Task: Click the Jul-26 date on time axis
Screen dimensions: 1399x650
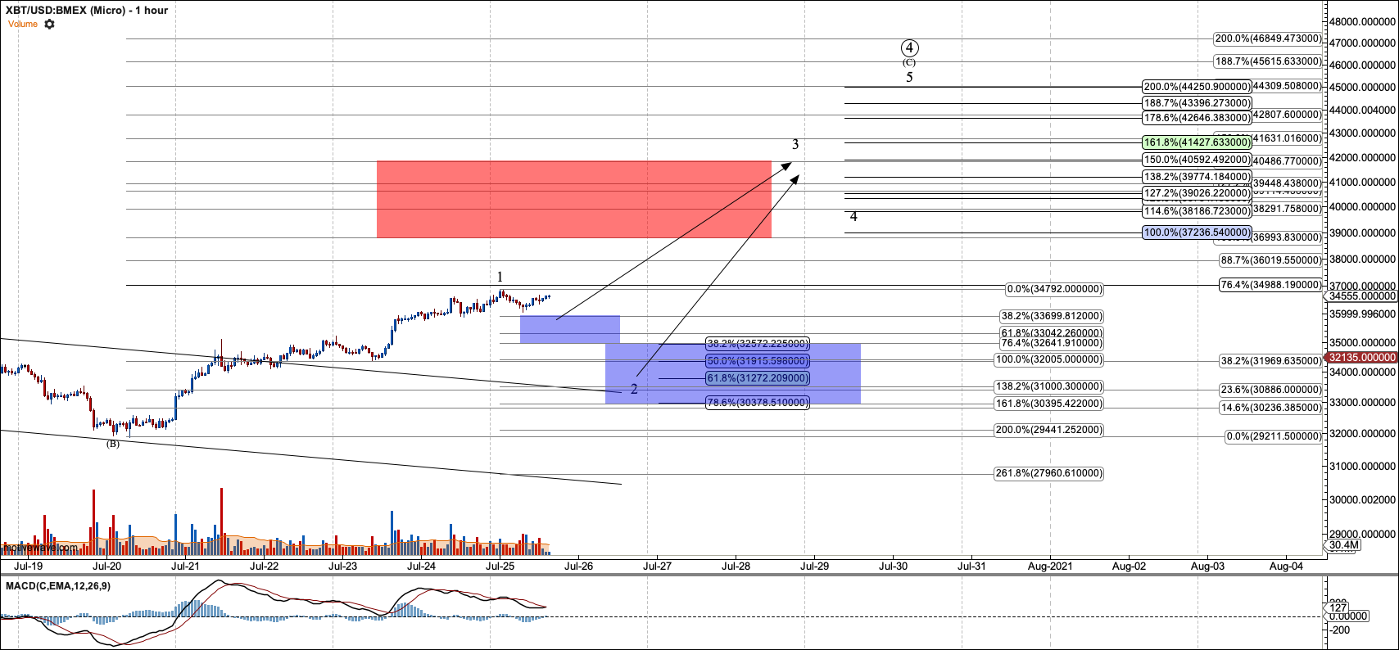Action: pyautogui.click(x=578, y=566)
